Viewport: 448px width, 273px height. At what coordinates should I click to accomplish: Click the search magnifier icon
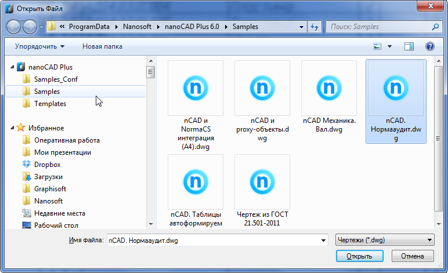click(435, 27)
